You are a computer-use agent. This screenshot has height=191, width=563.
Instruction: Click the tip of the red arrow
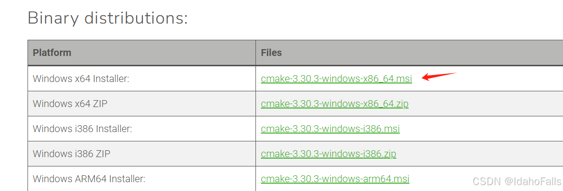[x=422, y=78]
